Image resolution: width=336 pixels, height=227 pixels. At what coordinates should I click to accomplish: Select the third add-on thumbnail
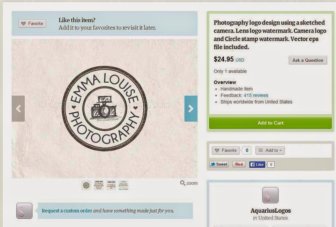coord(111,185)
